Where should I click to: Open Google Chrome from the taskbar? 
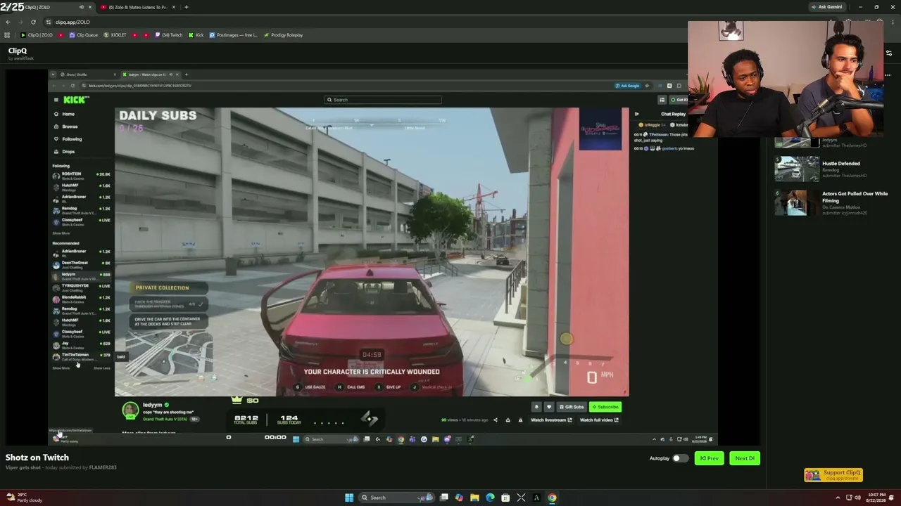click(552, 498)
